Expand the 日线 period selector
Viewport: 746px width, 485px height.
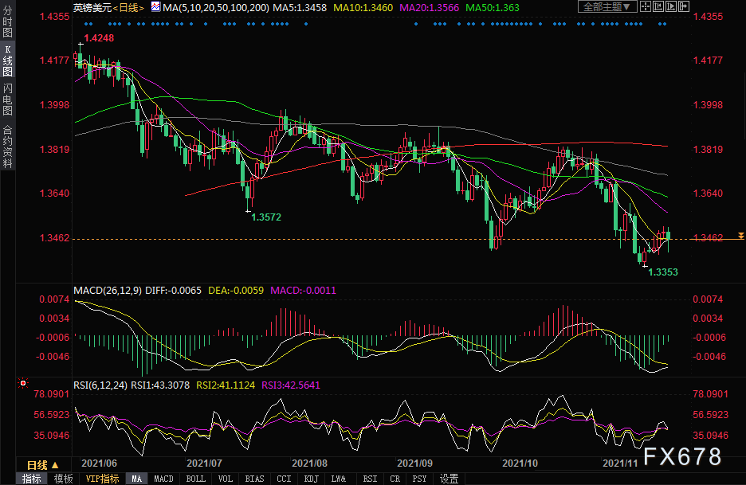point(39,464)
